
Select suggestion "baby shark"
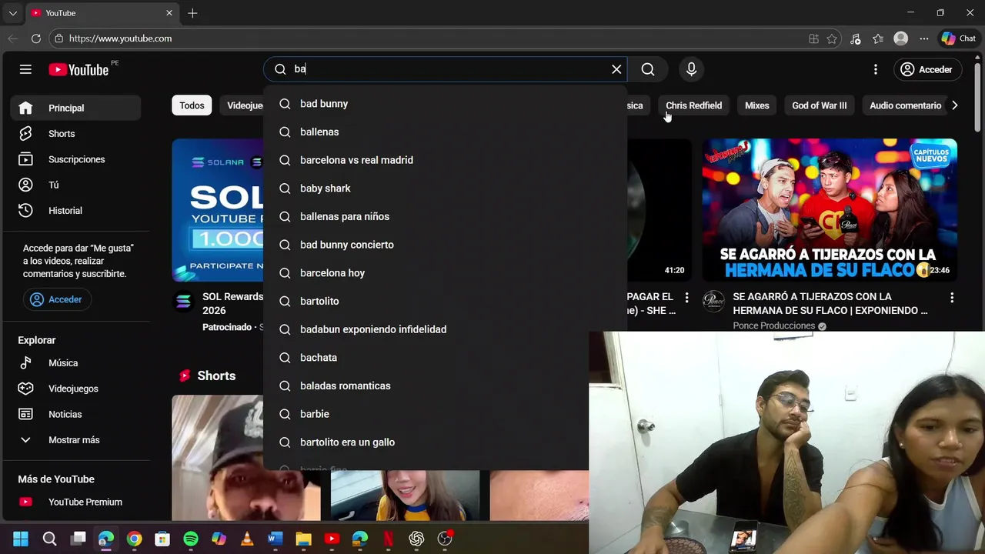coord(445,189)
